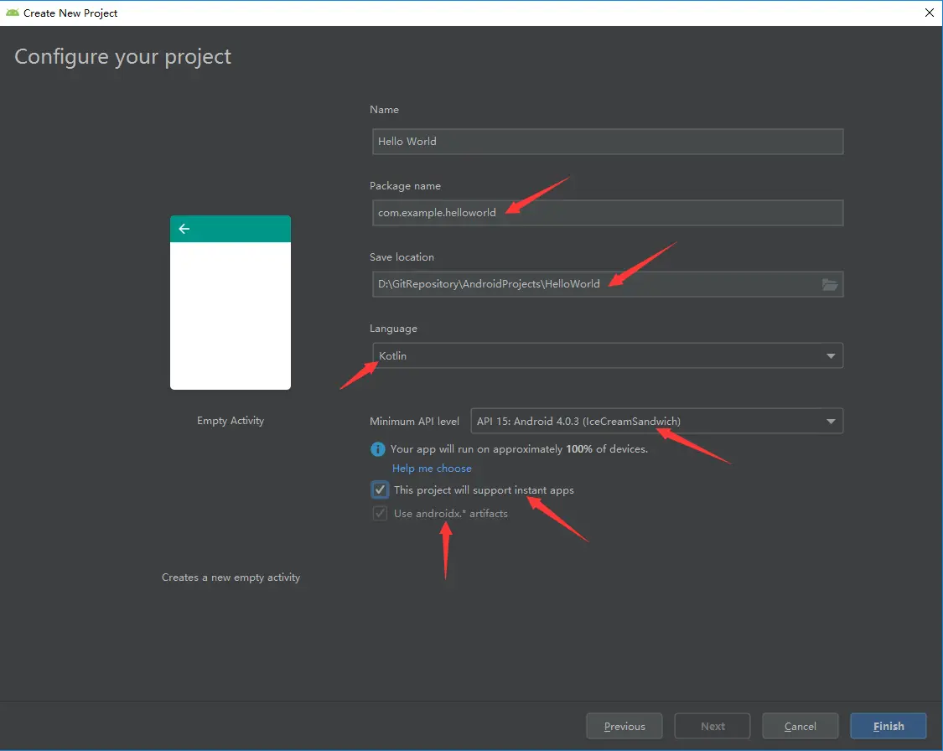This screenshot has width=943, height=751.
Task: Click the Name field containing Hello World
Action: [x=608, y=142]
